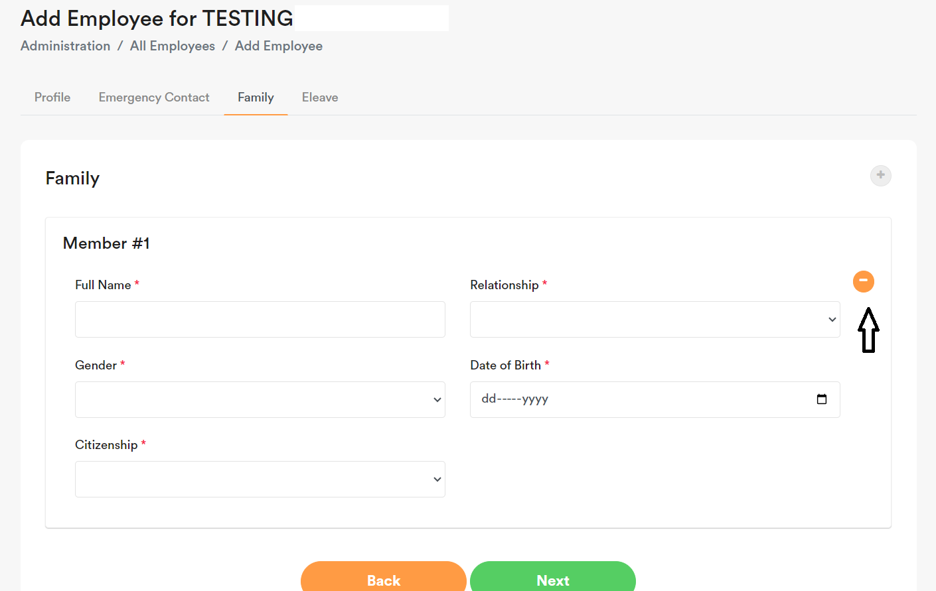Click the Add Employee breadcrumb item
Viewport: 936px width, 591px height.
[x=279, y=46]
